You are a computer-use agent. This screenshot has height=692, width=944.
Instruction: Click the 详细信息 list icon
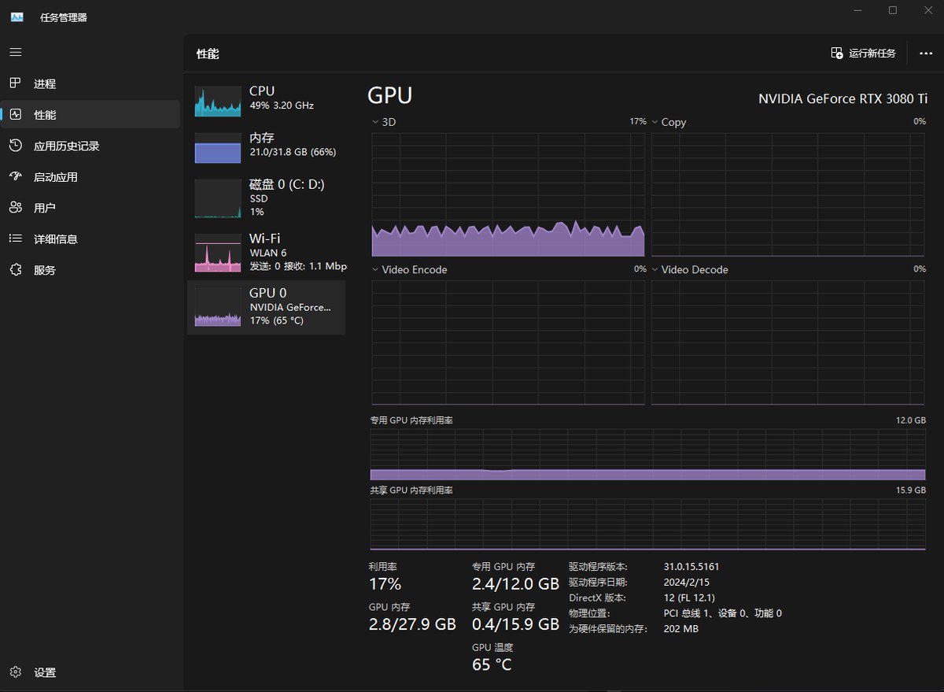[x=16, y=239]
